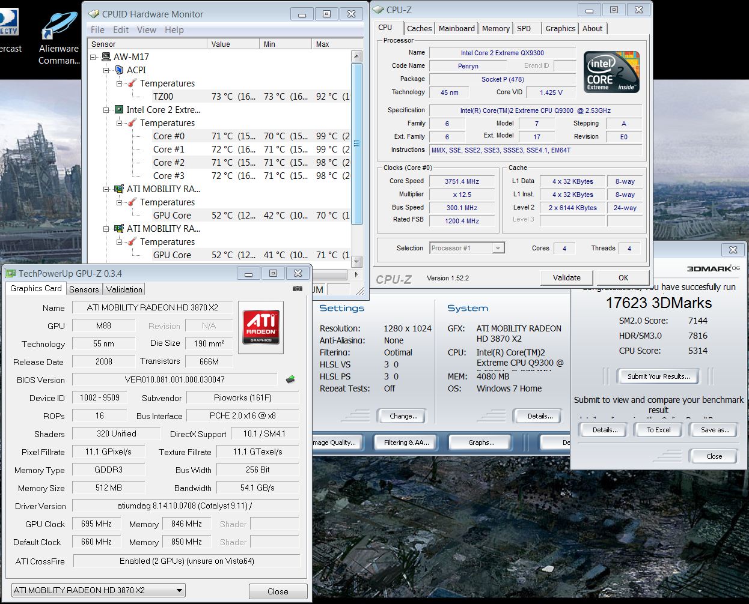Switch to the Caches tab in CPU-Z
749x604 pixels.
click(x=419, y=28)
